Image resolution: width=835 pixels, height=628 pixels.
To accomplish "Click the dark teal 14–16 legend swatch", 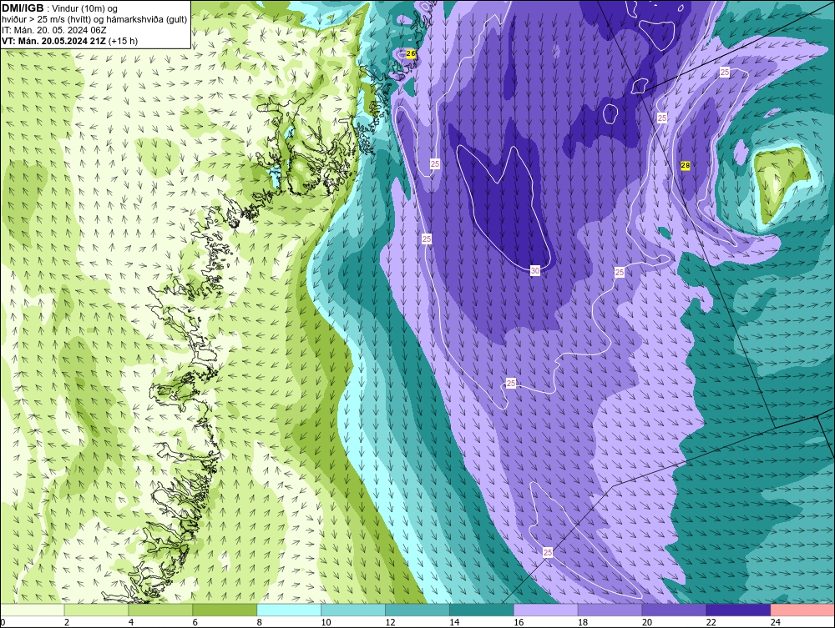I will click(x=482, y=610).
